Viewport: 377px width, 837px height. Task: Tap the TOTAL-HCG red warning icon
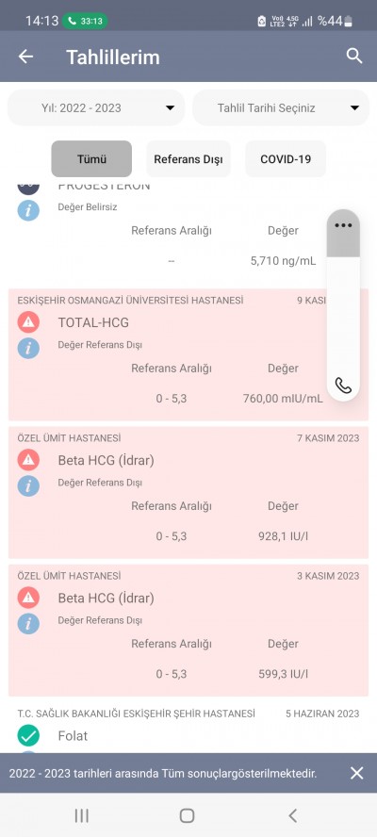pos(28,322)
